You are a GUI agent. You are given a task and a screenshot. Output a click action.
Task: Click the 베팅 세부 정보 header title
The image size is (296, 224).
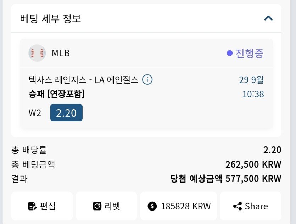coord(51,18)
